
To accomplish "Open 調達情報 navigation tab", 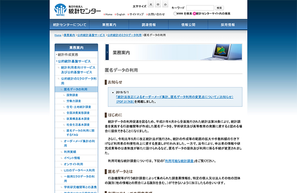I will tap(148, 25).
